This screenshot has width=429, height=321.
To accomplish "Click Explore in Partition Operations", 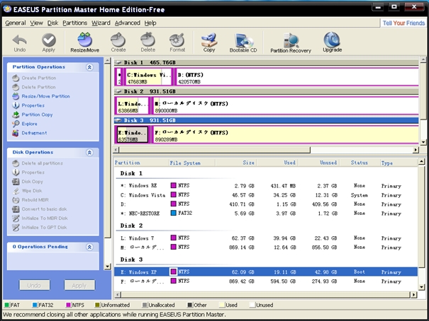I will point(29,124).
